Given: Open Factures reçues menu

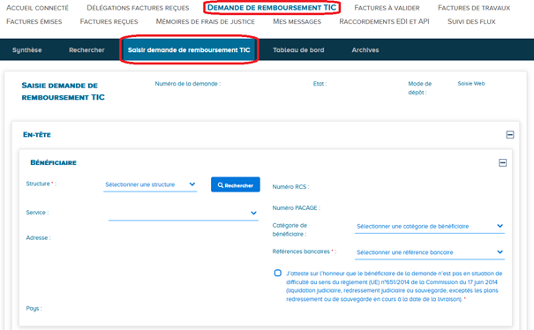Looking at the screenshot, I should coord(109,21).
